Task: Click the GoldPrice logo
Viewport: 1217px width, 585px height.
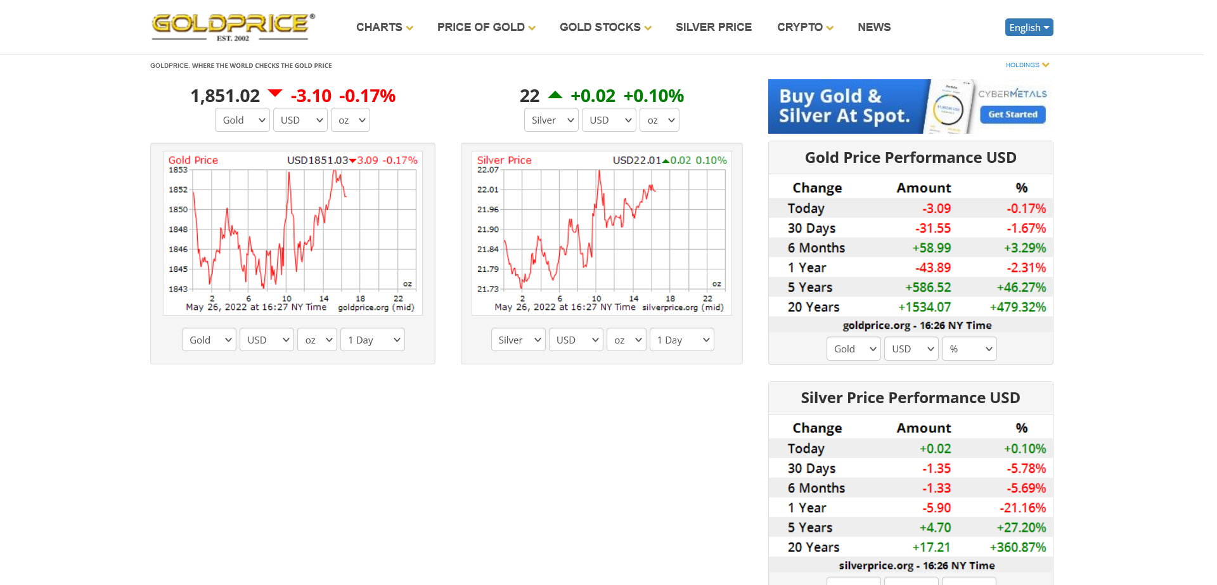Action: 233,27
